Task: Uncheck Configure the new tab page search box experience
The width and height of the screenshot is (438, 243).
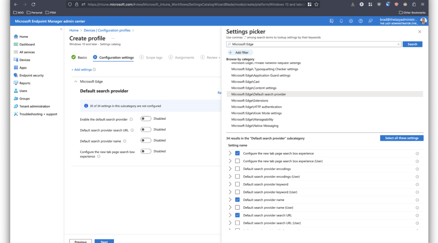Action: (238, 153)
